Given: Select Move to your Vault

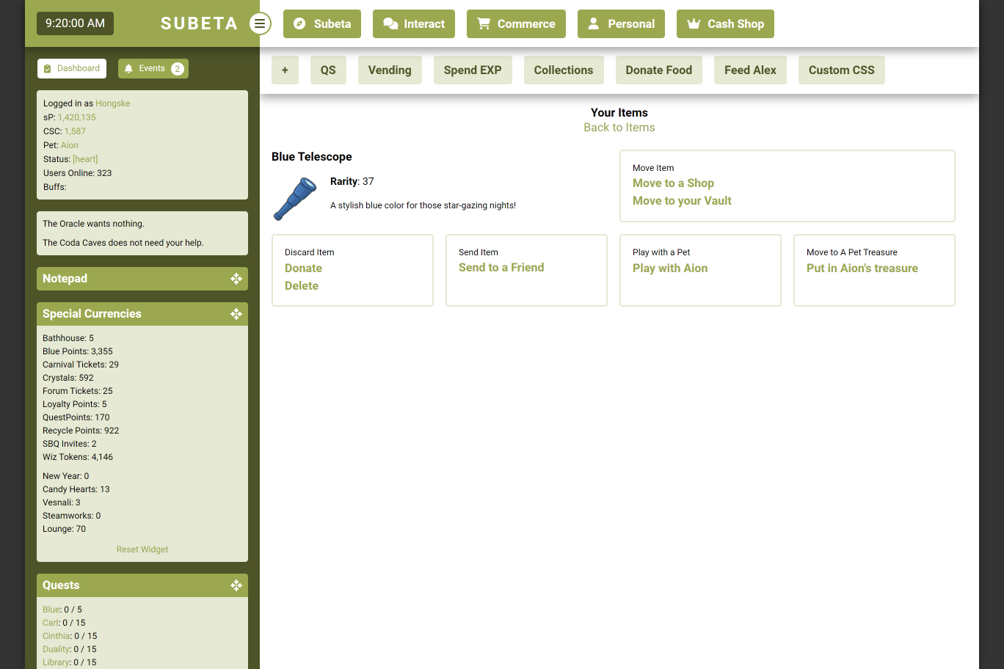Looking at the screenshot, I should point(682,201).
